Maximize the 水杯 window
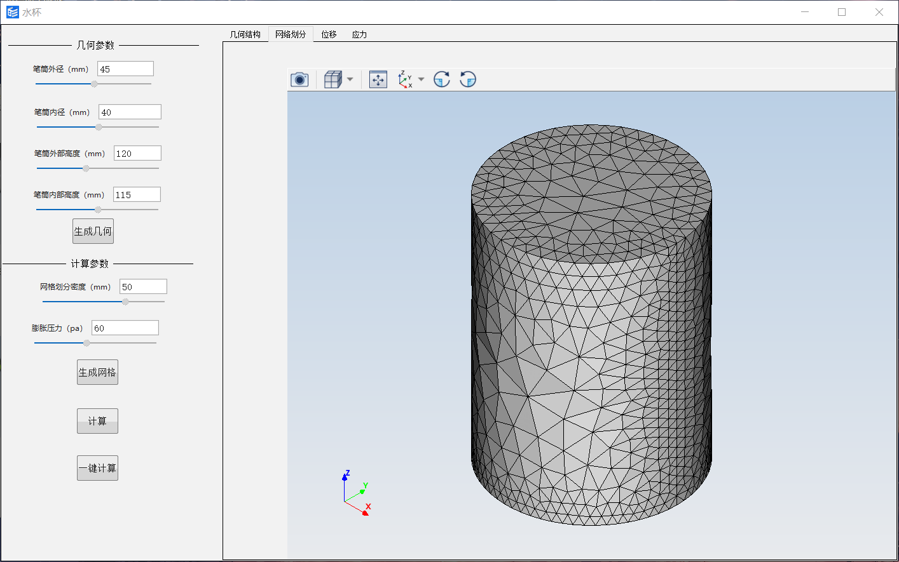 coord(842,12)
